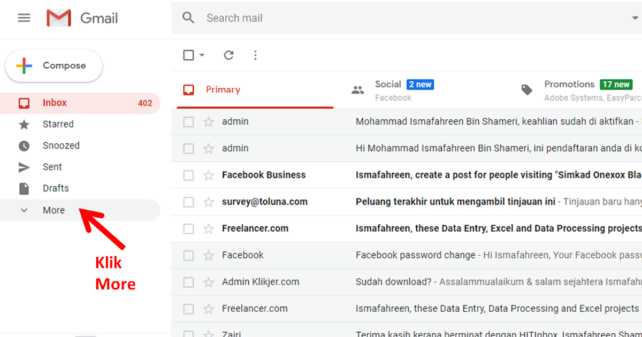The image size is (642, 337).
Task: Check the survey@toluna.com email checkbox
Action: [188, 202]
